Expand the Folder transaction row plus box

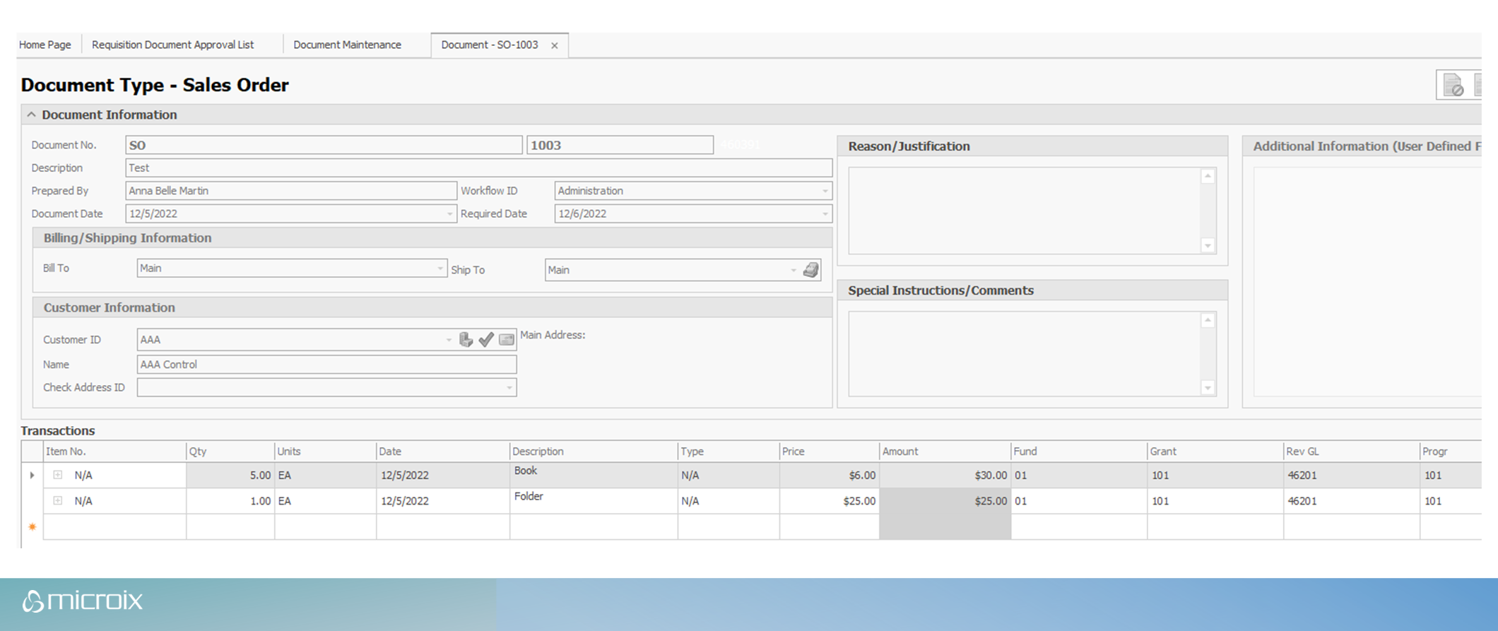tap(58, 501)
